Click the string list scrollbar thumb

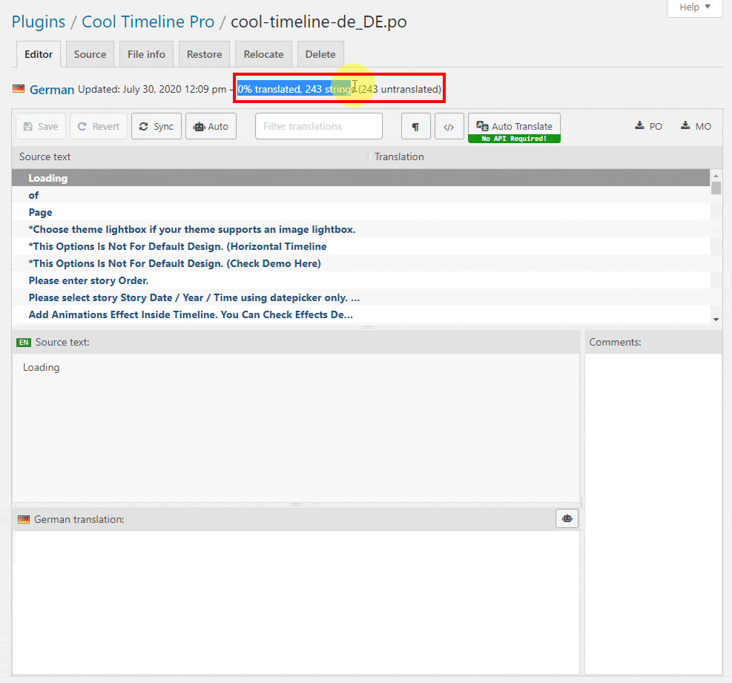(716, 188)
